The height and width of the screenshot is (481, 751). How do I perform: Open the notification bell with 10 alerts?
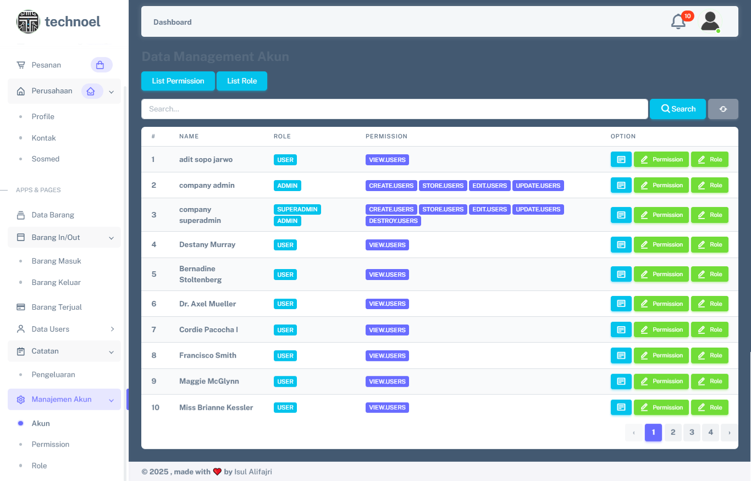tap(678, 22)
